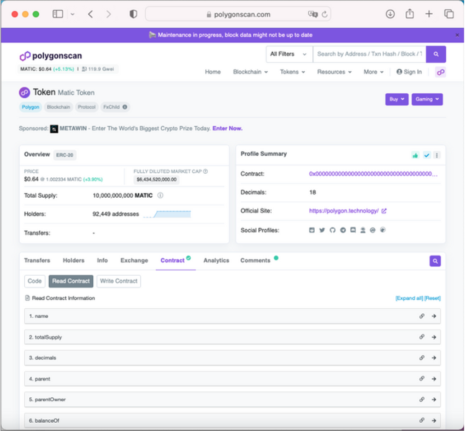Screen dimensions: 465x431
Task: Expand the 5. parentOwner row arrow
Action: [x=434, y=400]
